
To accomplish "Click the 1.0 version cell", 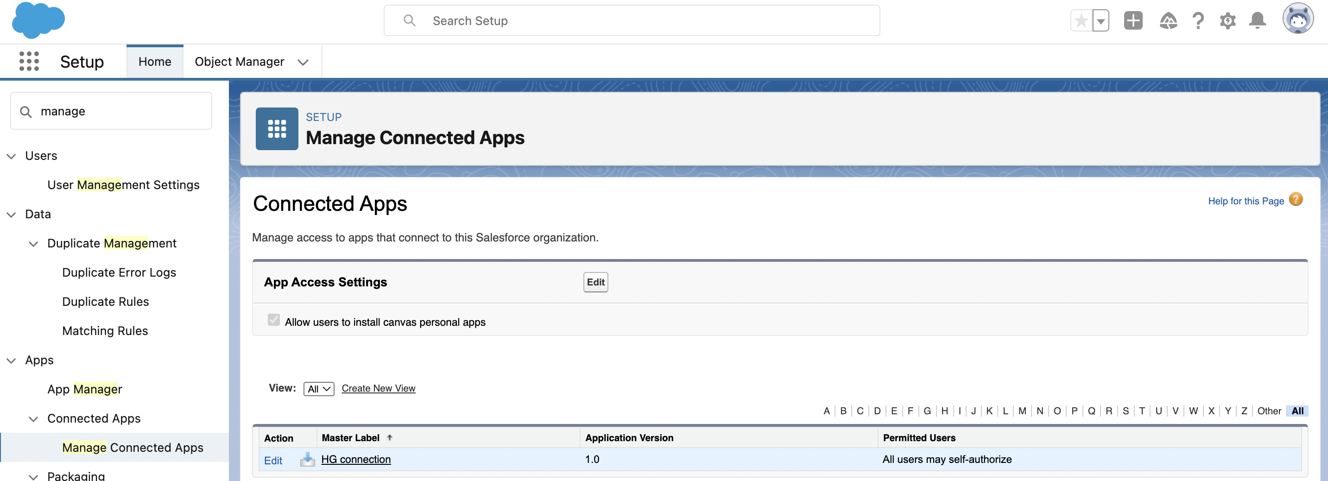I will tap(592, 459).
